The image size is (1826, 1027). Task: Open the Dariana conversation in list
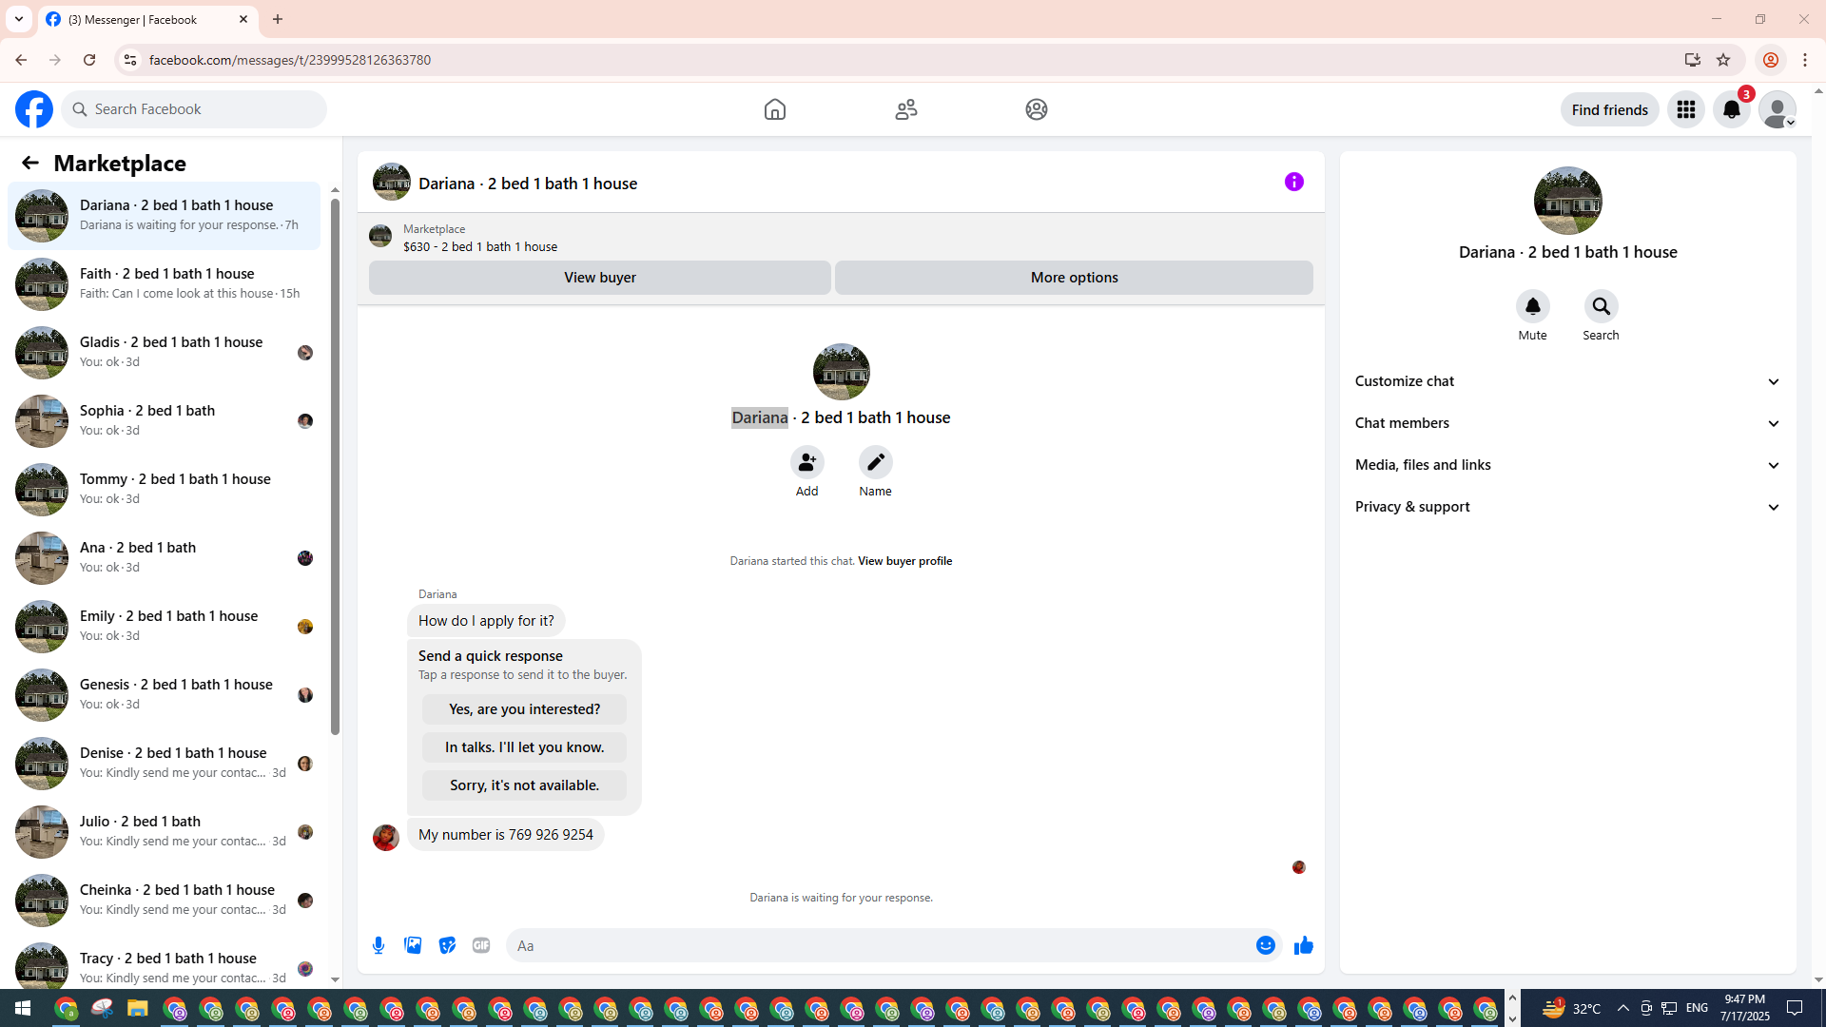click(x=164, y=216)
